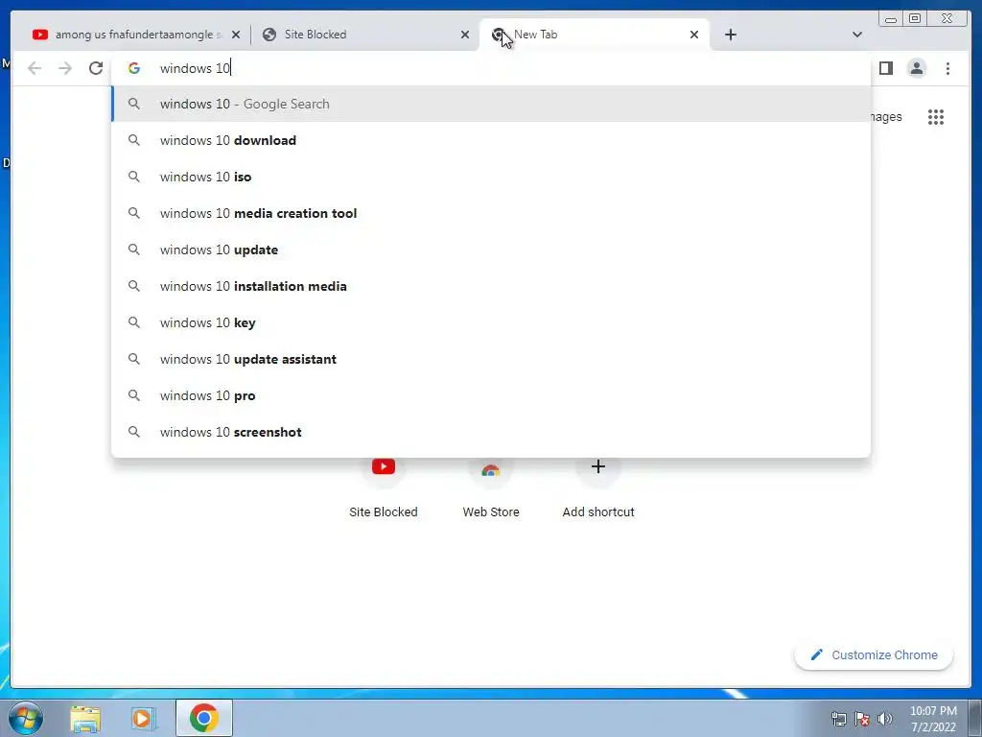Open Windows Explorer from the taskbar
This screenshot has width=982, height=737.
point(85,719)
